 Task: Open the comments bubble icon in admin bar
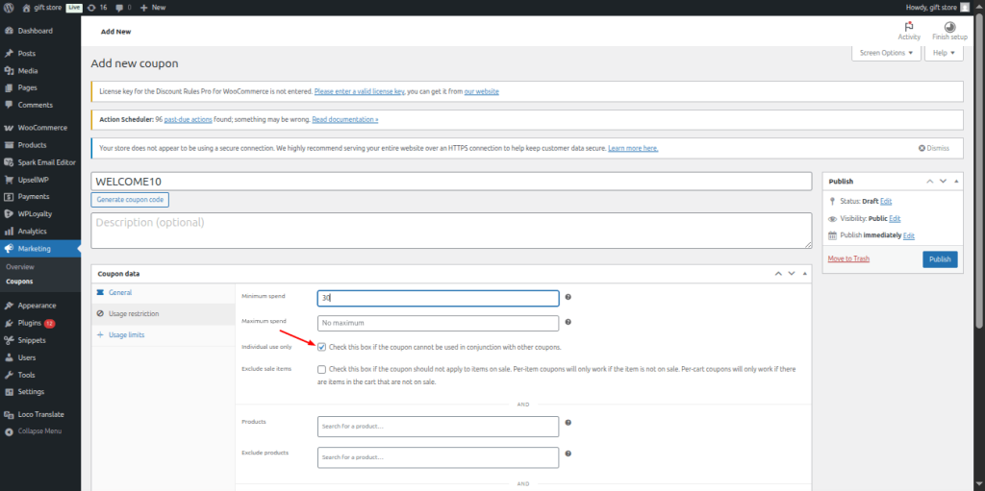tap(120, 8)
